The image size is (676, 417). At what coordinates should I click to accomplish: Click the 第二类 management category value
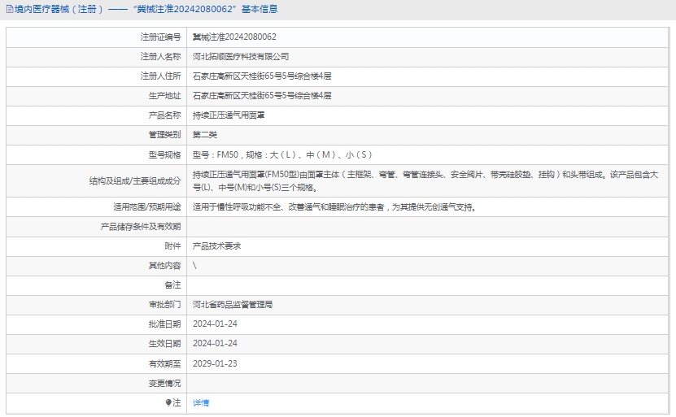click(205, 135)
